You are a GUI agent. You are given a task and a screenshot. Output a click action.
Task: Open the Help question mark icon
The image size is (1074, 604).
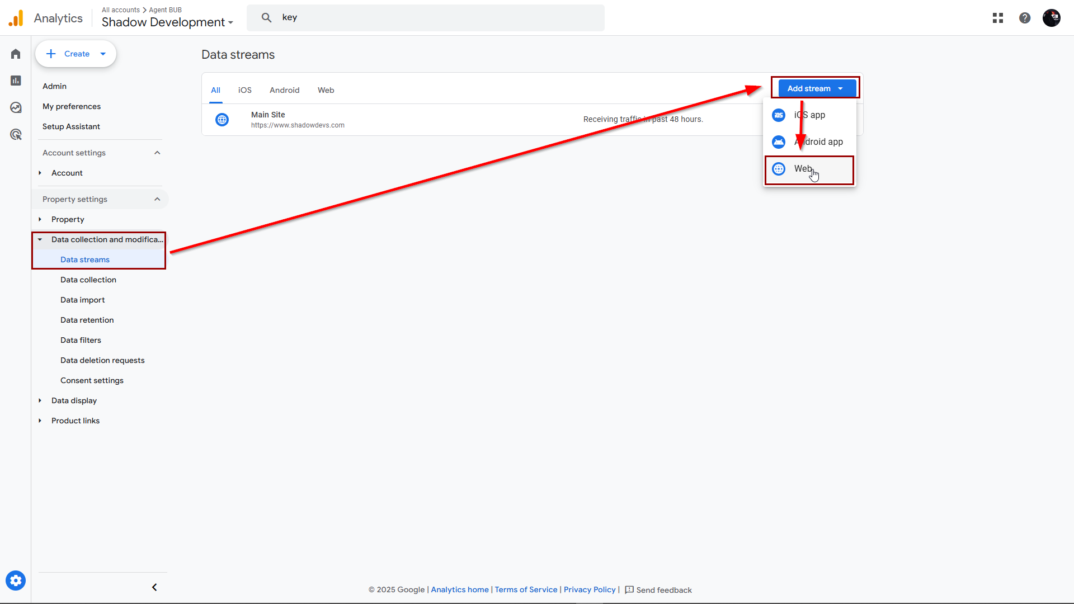pyautogui.click(x=1025, y=18)
